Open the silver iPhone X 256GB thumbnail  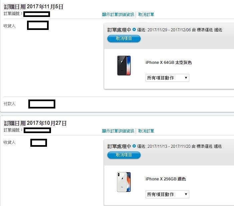124,182
